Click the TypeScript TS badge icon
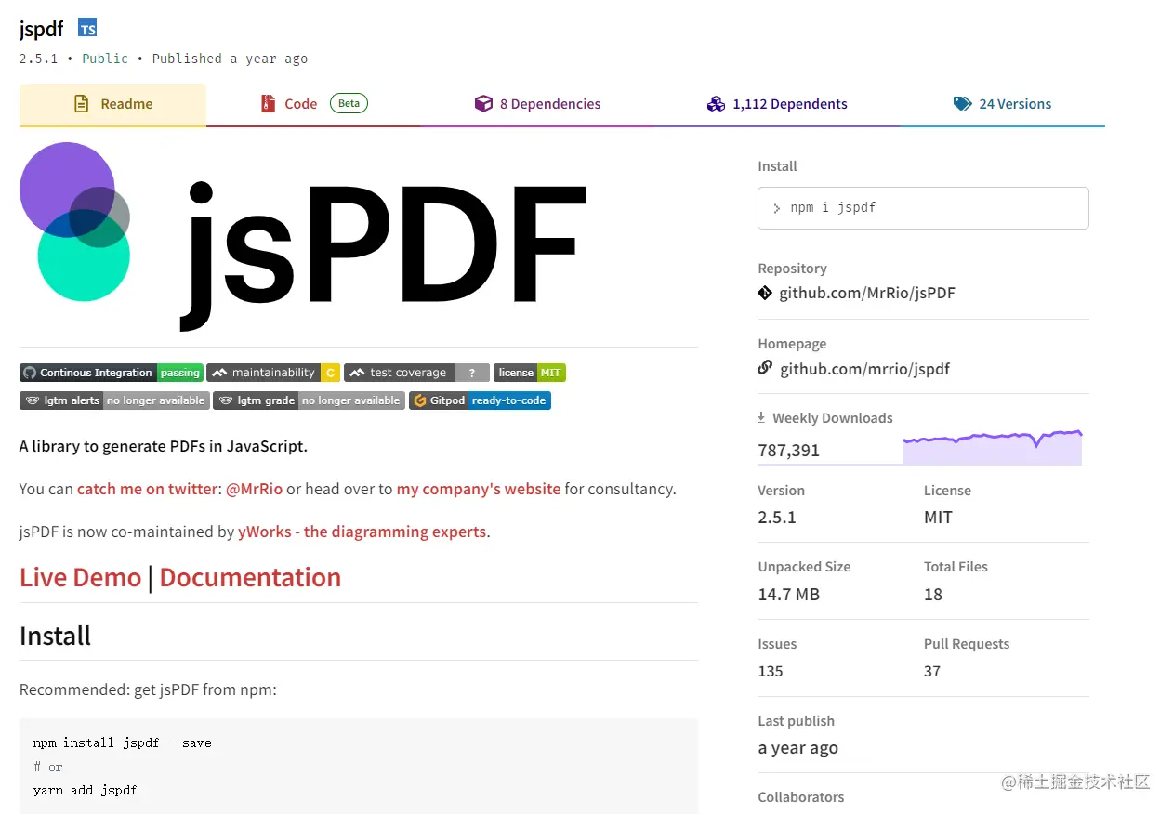Viewport: 1173px width, 814px height. point(87,29)
